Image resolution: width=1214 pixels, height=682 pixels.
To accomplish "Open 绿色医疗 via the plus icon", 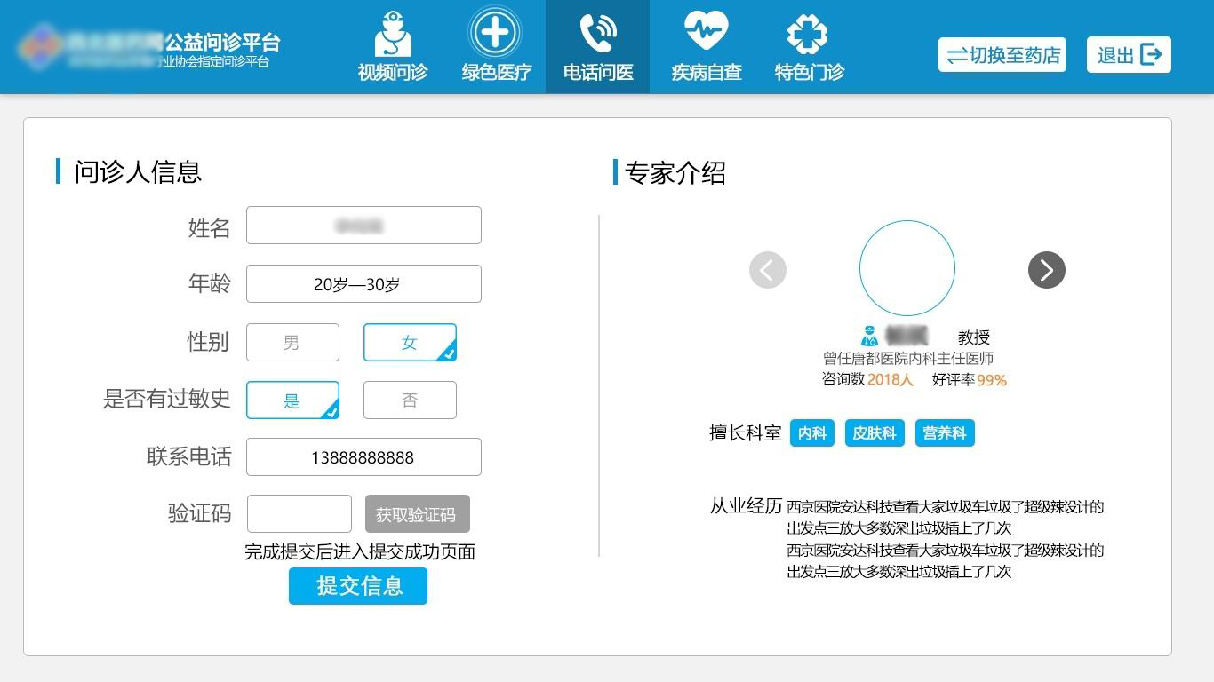I will [x=495, y=33].
